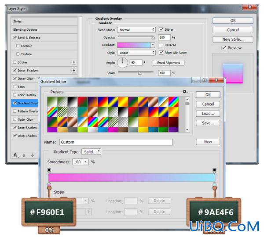Open the Smoothness value dropdown arrow
The image size is (264, 237).
point(85,162)
